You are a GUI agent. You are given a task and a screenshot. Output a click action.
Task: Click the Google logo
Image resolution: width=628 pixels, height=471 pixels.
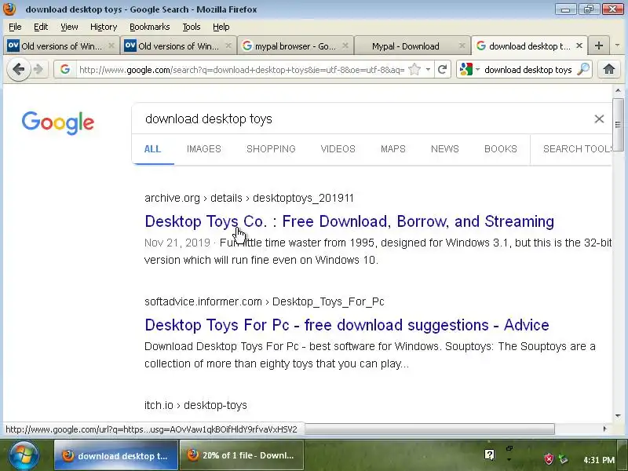58,122
